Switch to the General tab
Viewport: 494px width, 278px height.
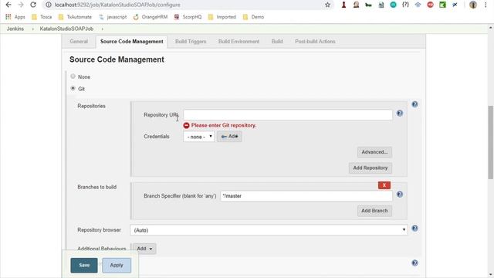tap(79, 41)
